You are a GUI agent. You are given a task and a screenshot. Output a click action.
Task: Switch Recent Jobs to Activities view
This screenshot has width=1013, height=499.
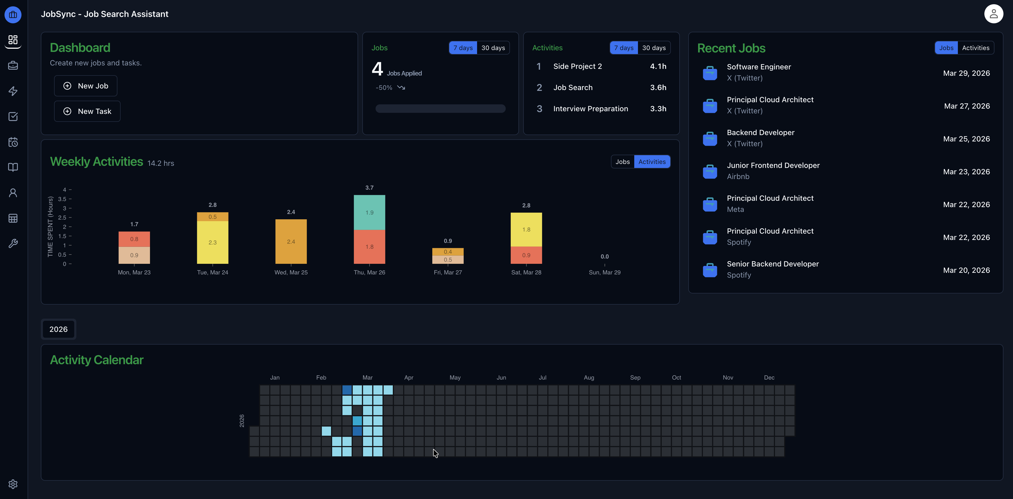coord(976,47)
